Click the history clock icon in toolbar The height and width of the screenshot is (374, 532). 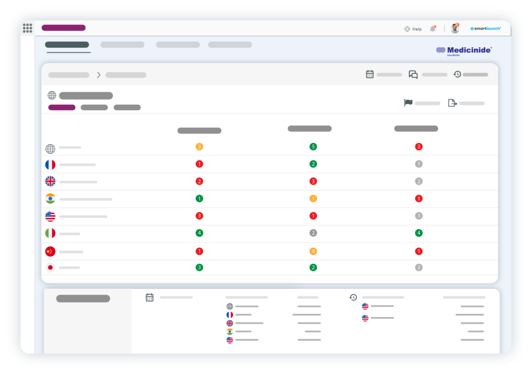(457, 74)
